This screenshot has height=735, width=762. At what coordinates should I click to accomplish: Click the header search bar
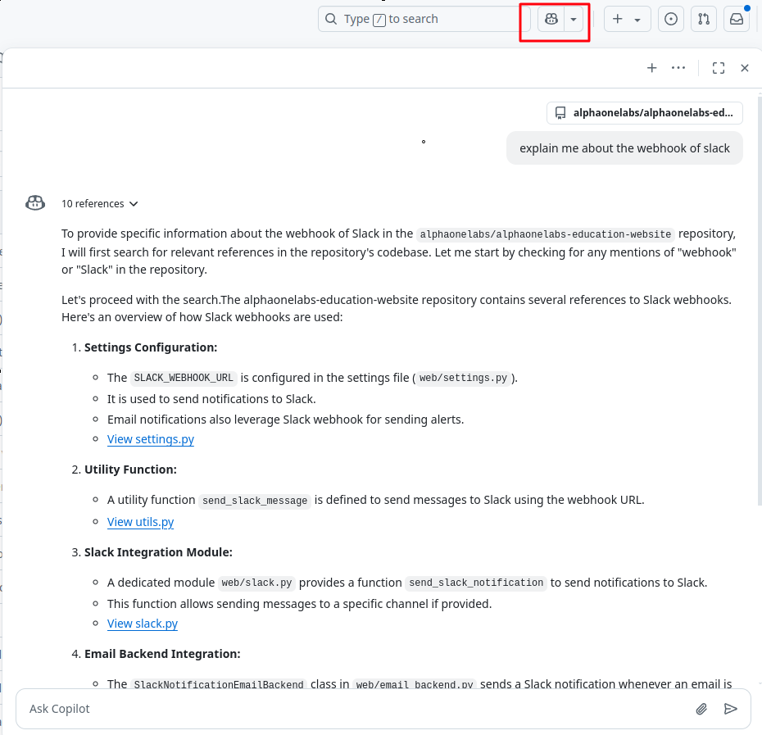click(424, 19)
